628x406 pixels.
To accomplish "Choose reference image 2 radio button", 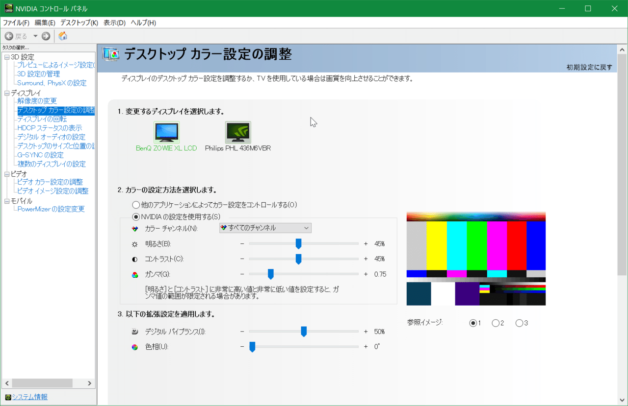I will (496, 323).
